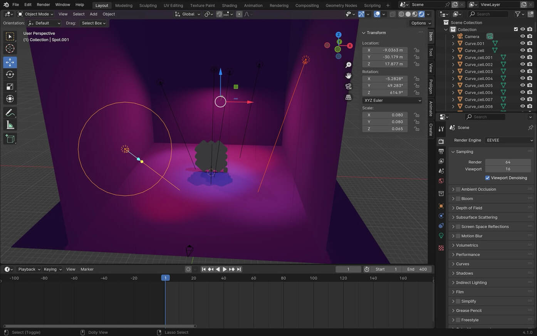Toggle Viewport Denoising checkbox
The image size is (537, 336).
point(487,178)
